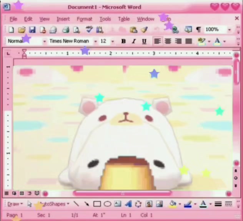The width and height of the screenshot is (243, 221).
Task: Open Highlight color dropdown arrow
Action: [x=209, y=41]
